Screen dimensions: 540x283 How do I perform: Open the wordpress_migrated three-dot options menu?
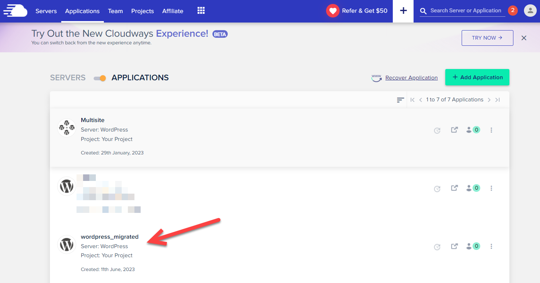[x=491, y=247]
